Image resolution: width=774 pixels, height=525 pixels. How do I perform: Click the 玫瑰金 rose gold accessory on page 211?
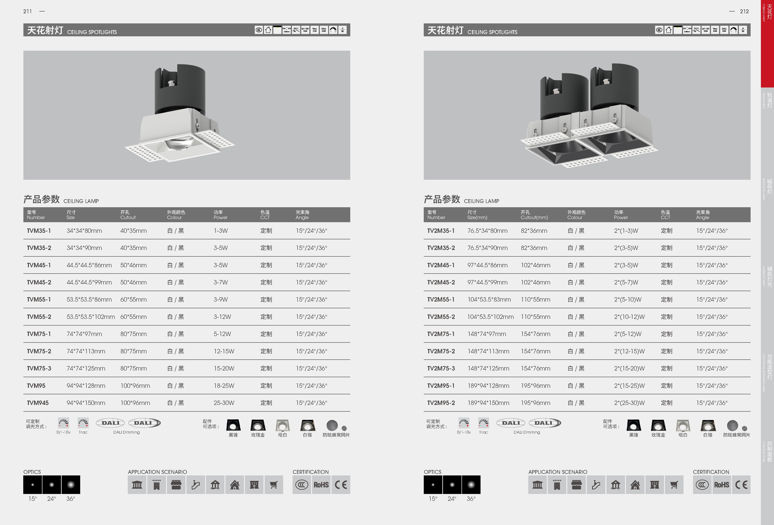point(258,425)
